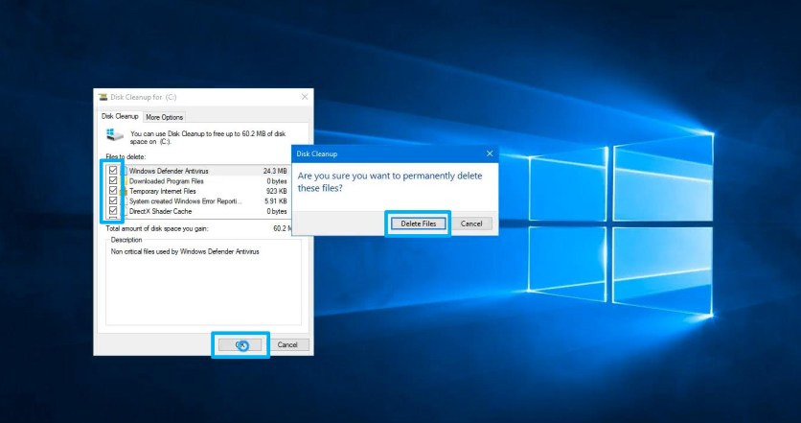Uncheck the Windows Defender Antivirus checkbox
This screenshot has height=423, width=801.
113,171
